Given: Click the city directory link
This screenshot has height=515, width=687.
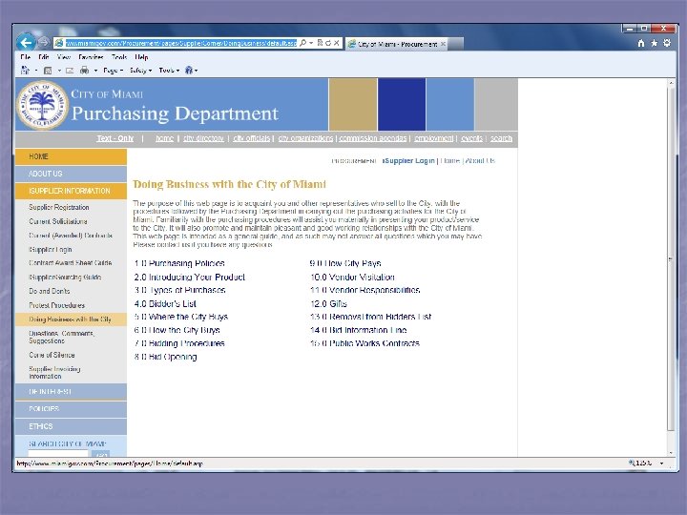Looking at the screenshot, I should [x=203, y=138].
